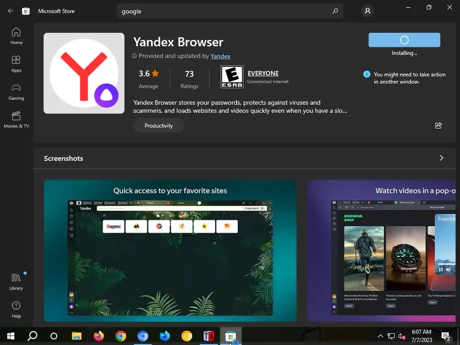Image resolution: width=460 pixels, height=345 pixels.
Task: Open the Quick access screenshot thumbnail
Action: [170, 251]
